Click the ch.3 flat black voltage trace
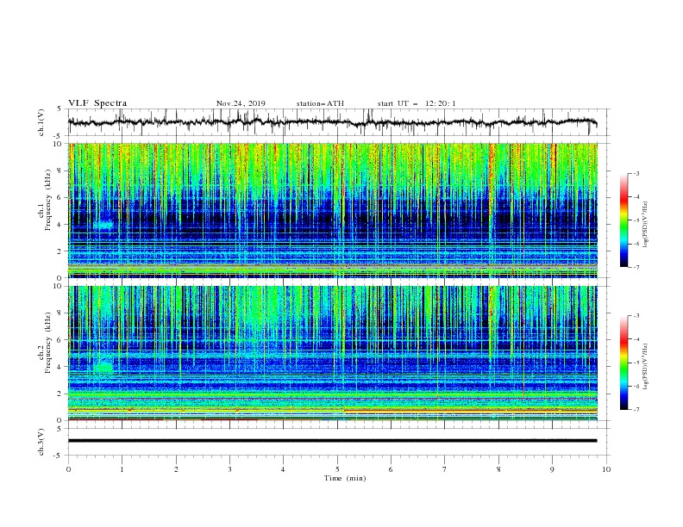This screenshot has height=527, width=683. point(332,441)
